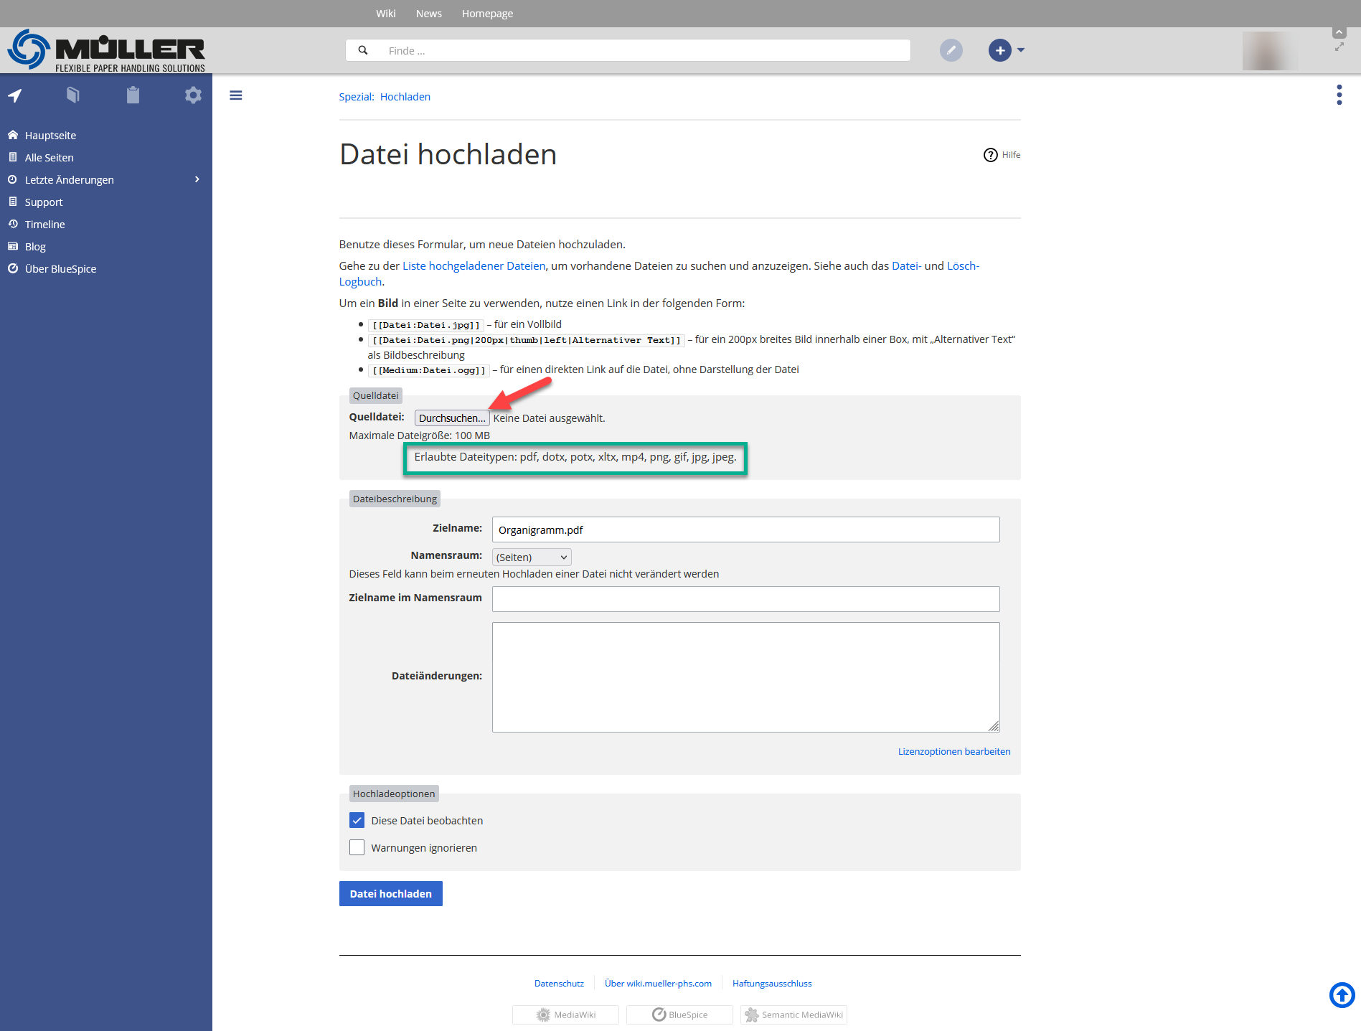The width and height of the screenshot is (1361, 1031).
Task: Open dropdown arrow next to plus button
Action: point(1021,50)
